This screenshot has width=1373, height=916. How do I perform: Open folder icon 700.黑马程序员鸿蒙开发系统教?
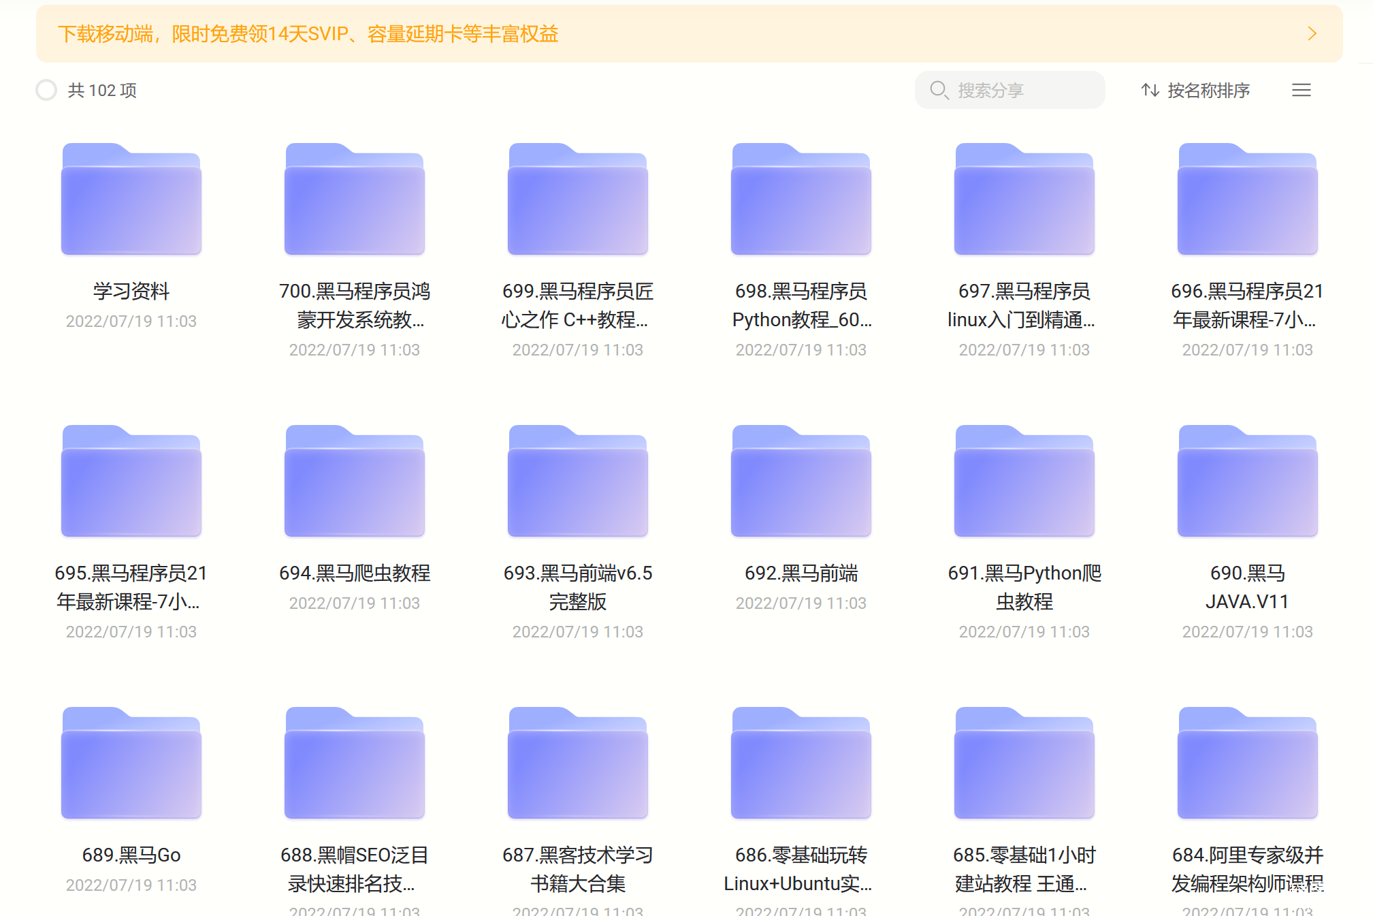tap(355, 199)
